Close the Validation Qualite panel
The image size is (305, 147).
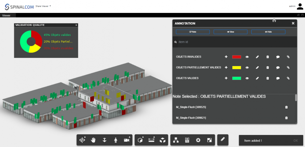(x=76, y=25)
